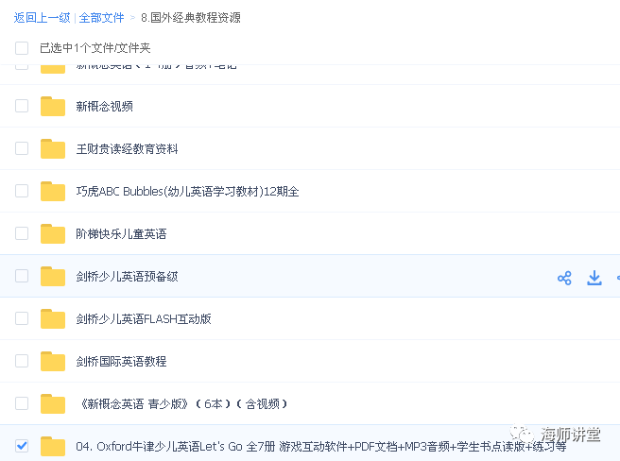The image size is (620, 461).
Task: Tick checkbox for 剑桥国际英语教程 folder
Action: pos(22,361)
